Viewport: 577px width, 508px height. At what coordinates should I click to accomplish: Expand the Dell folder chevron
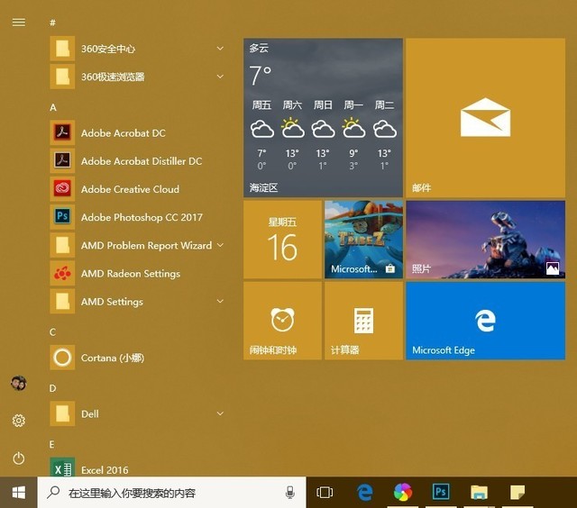point(220,413)
